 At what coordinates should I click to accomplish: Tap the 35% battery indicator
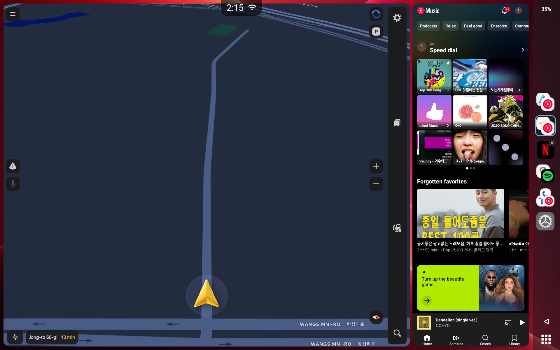point(546,9)
